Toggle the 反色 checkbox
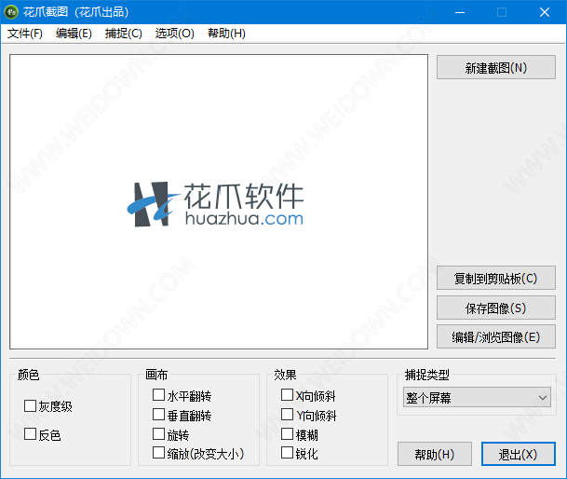The image size is (567, 479). (x=31, y=434)
